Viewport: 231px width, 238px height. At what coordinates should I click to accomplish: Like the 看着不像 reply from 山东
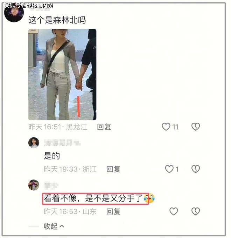[x=174, y=211]
